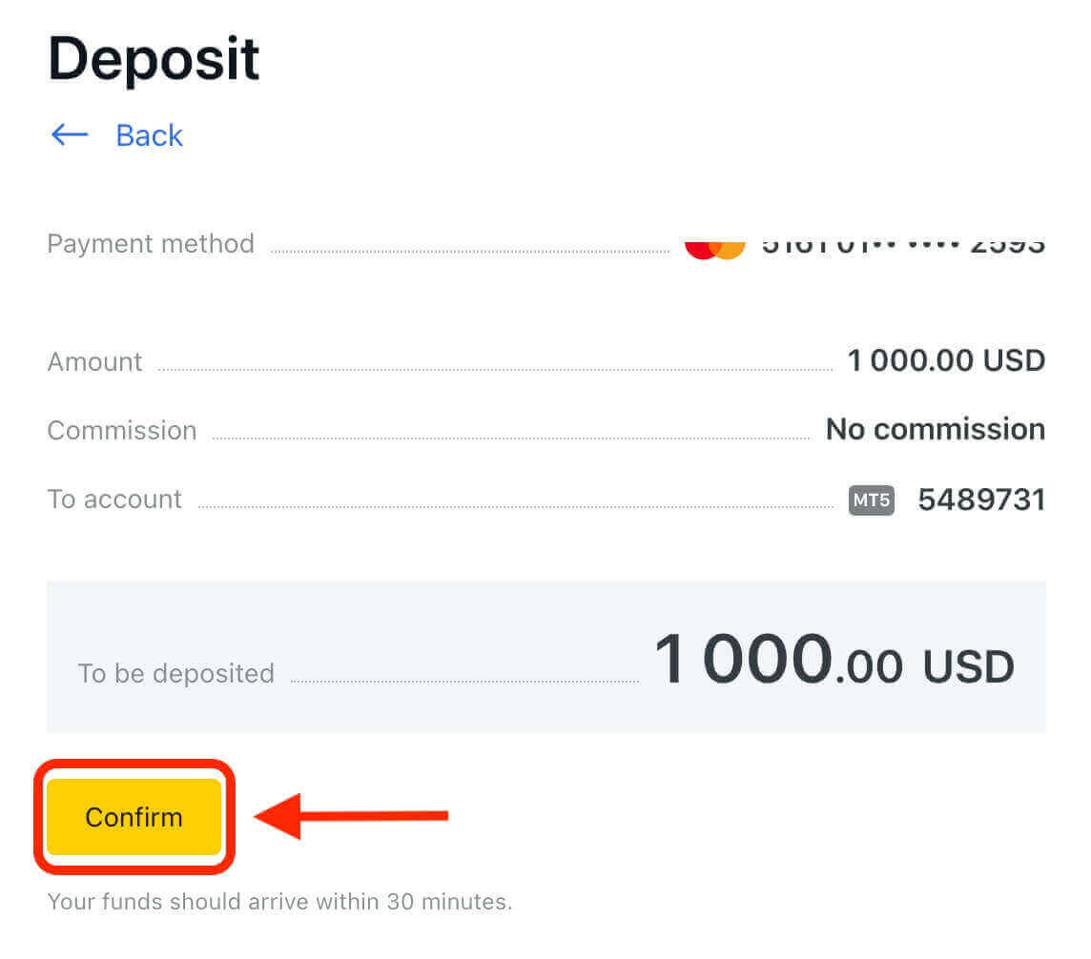Click the Amount label

pyautogui.click(x=94, y=362)
